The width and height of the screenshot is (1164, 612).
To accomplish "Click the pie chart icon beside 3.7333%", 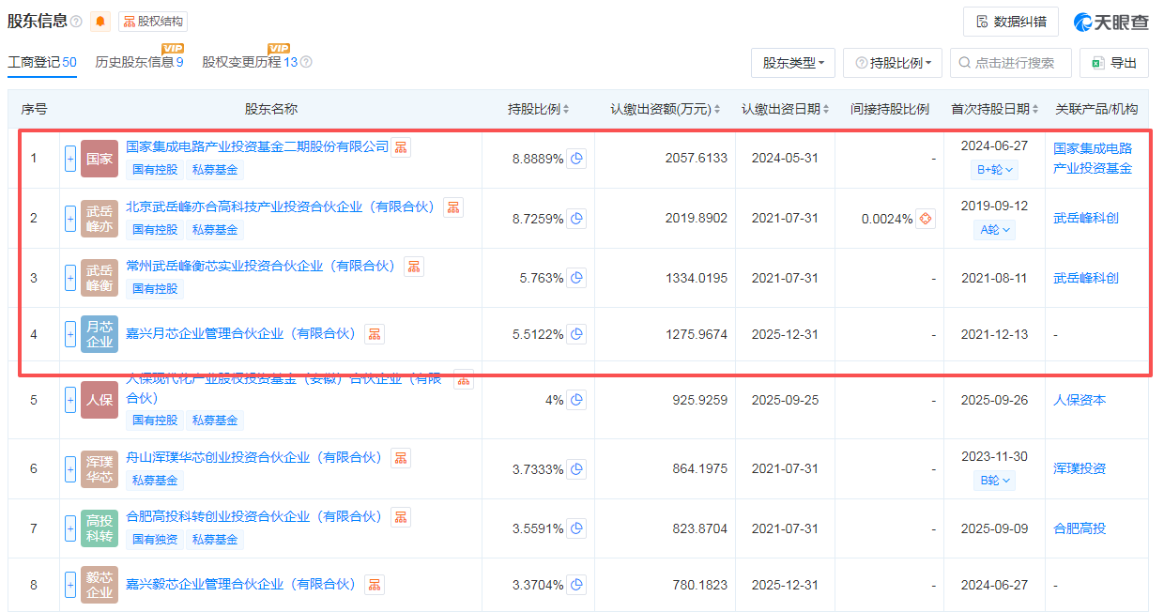I will 577,468.
